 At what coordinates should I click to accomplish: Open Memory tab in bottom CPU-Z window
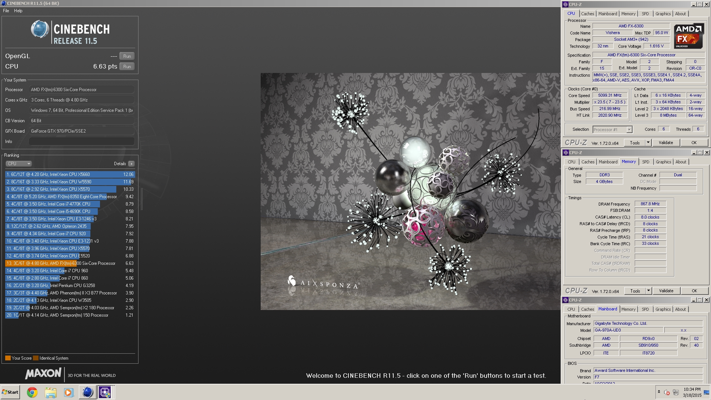coord(628,309)
